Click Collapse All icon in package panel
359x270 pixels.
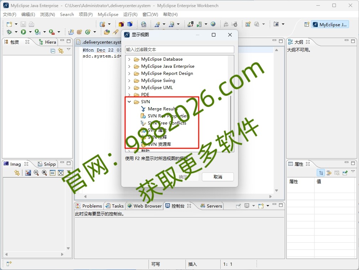(53, 51)
